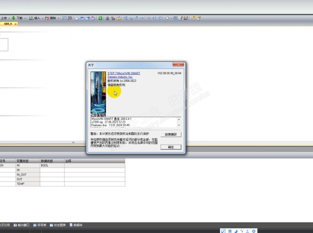Open IME settings gear icon
The height and width of the screenshot is (233, 313).
[x=254, y=231]
